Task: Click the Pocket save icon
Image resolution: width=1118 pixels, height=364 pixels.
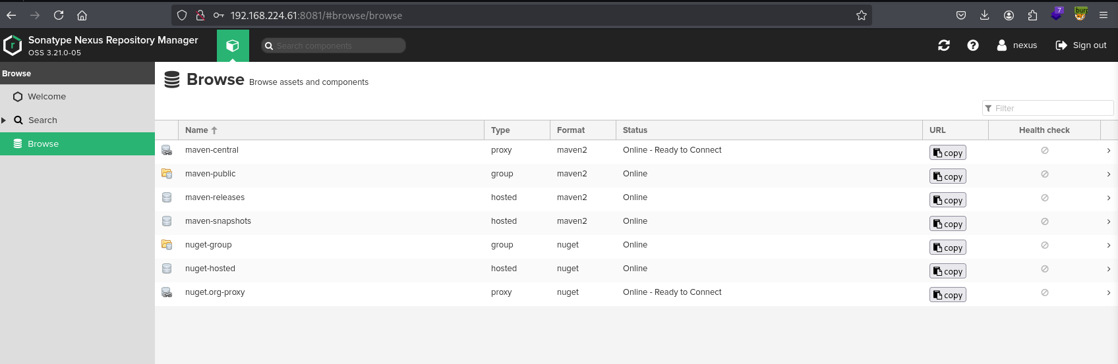Action: 961,15
